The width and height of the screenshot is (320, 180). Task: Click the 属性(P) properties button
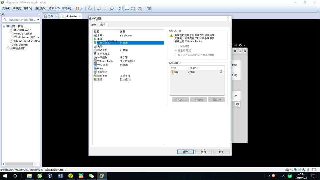tap(216, 100)
